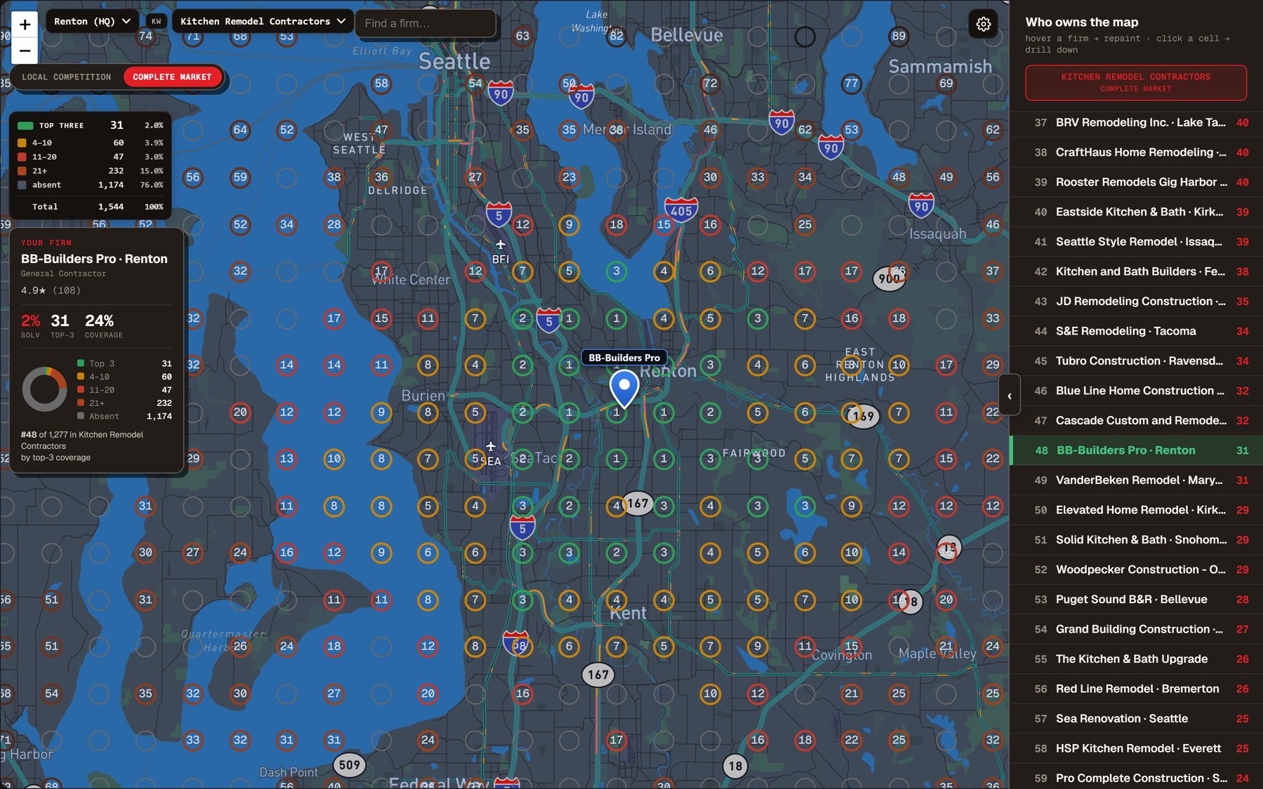
Task: Click the zoom in plus button
Action: (x=25, y=25)
